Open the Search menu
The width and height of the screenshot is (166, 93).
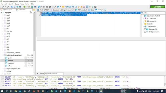tap(11, 4)
